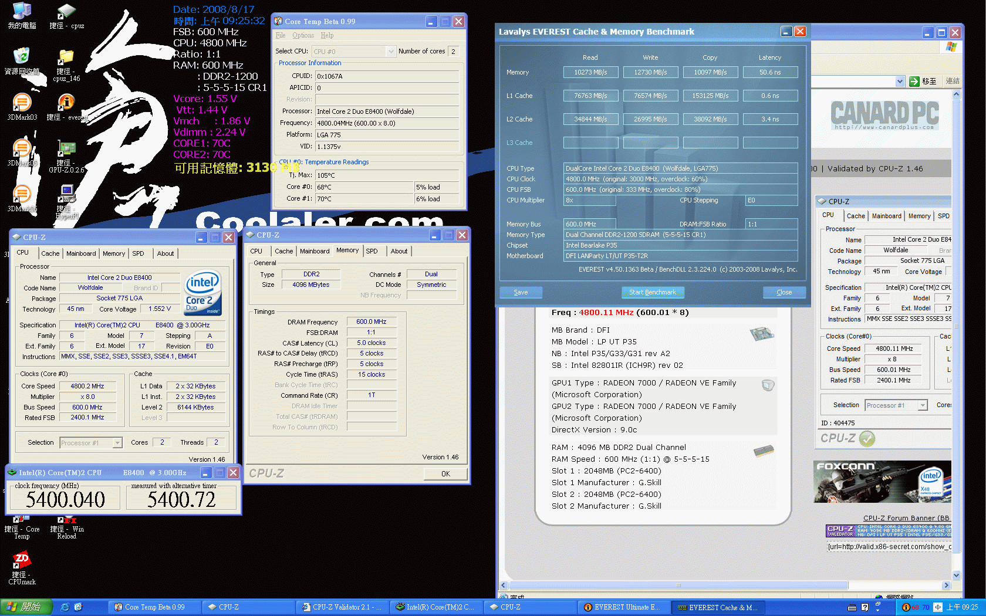Switch to Core Temp Beta 0.99 in the taskbar
Image resolution: width=986 pixels, height=616 pixels.
pos(154,607)
